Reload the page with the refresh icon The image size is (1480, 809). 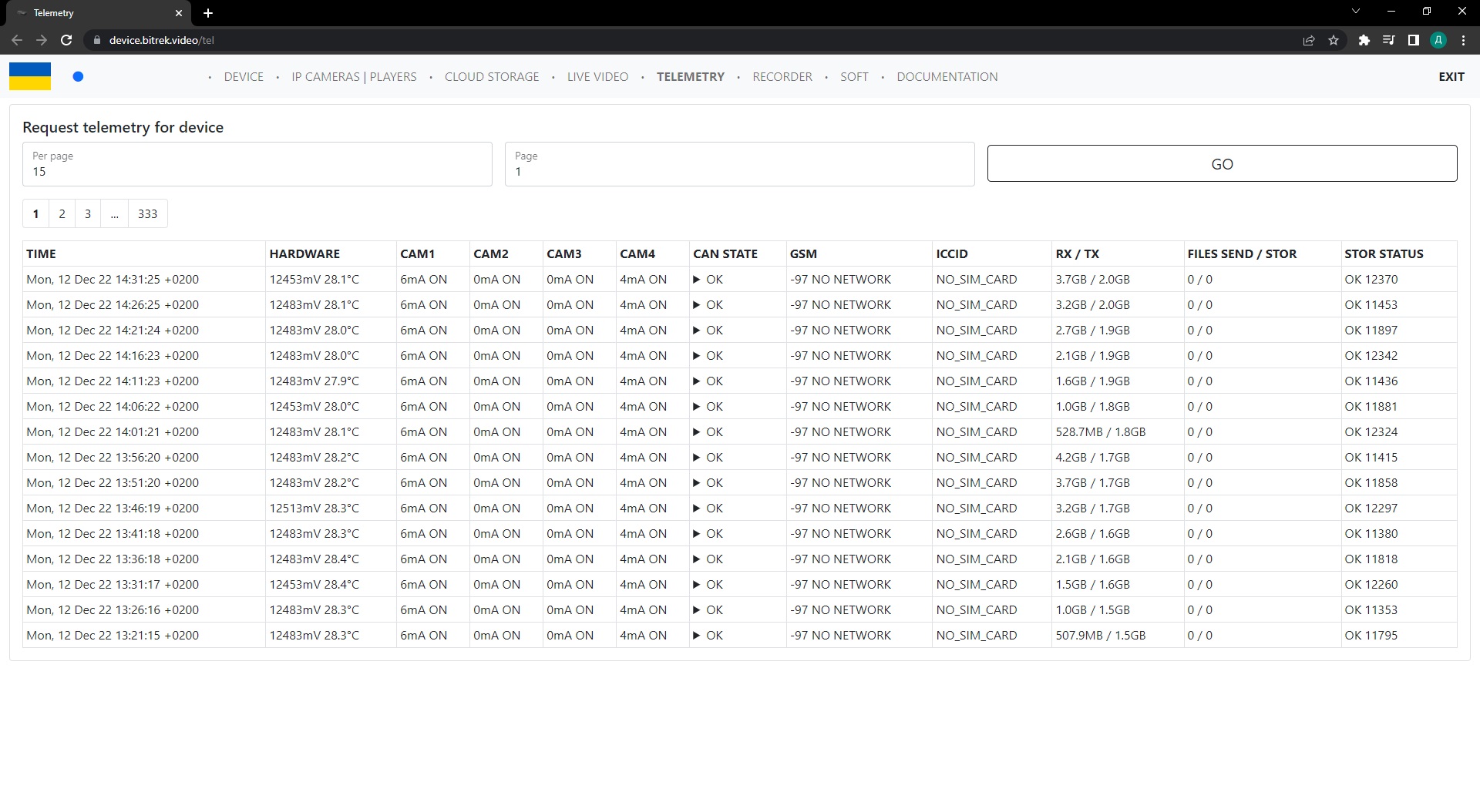click(66, 40)
